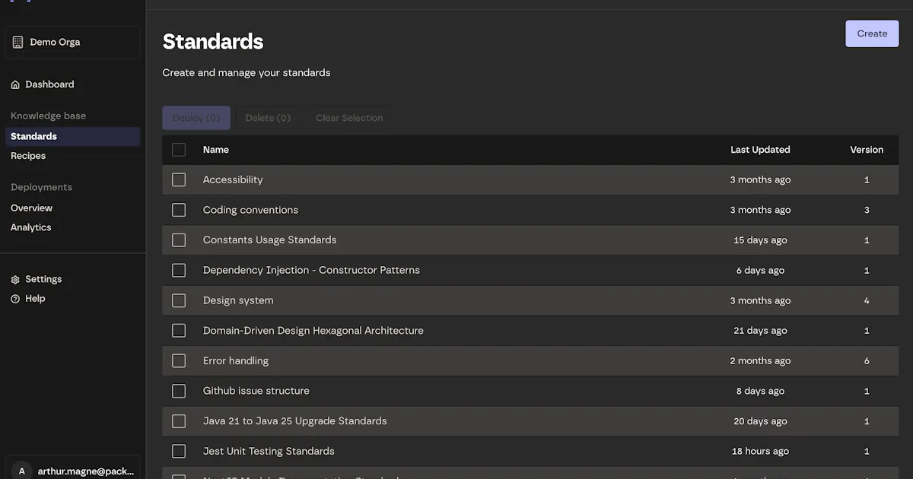The height and width of the screenshot is (479, 913).
Task: Click the Clear Selection button
Action: click(x=349, y=118)
